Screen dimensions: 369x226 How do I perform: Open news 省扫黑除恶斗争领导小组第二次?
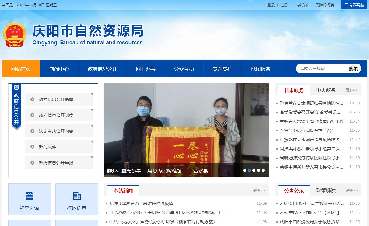click(x=311, y=149)
